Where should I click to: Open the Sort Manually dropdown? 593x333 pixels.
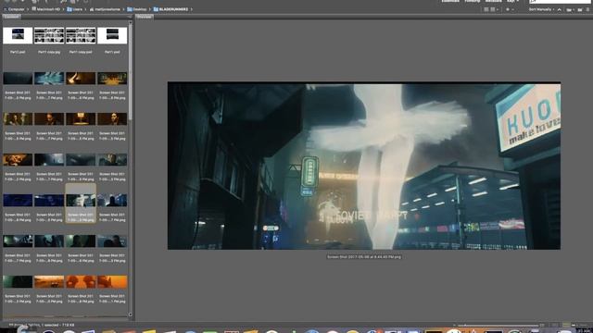[x=541, y=9]
